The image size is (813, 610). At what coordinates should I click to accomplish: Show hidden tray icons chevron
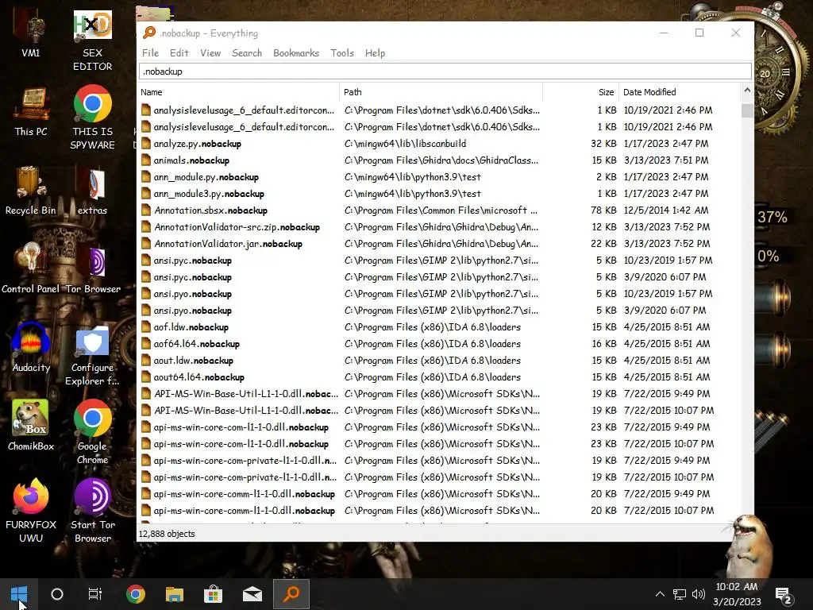pyautogui.click(x=660, y=594)
